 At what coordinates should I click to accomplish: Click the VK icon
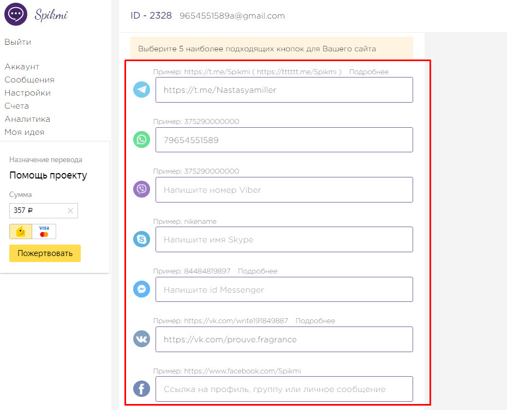pos(142,339)
